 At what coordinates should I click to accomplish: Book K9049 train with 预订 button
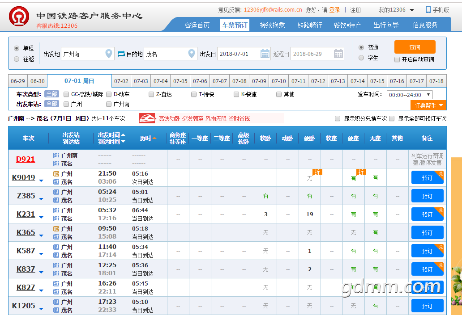click(427, 178)
